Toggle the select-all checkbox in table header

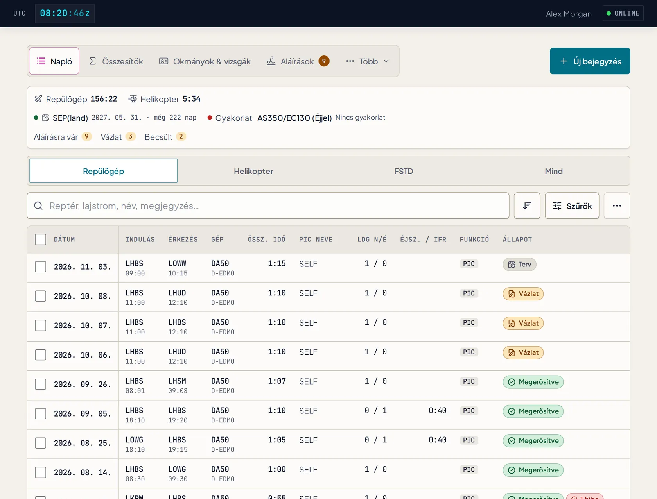pyautogui.click(x=41, y=240)
